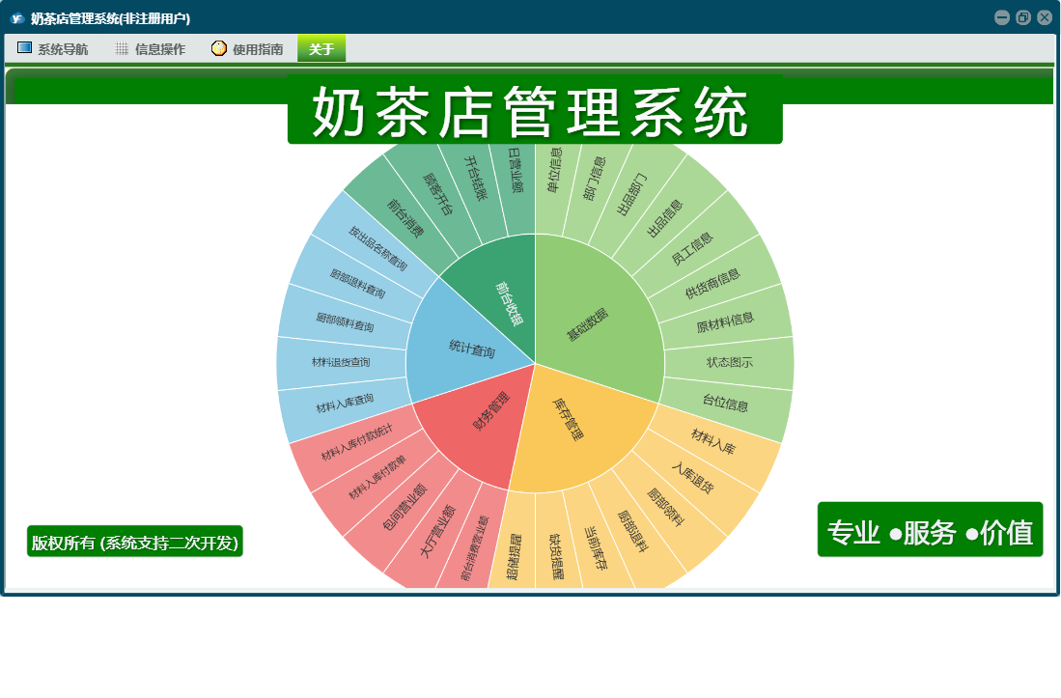Viewport: 1061px width, 698px height.
Task: Select the 财务管理 center segment
Action: pos(492,411)
